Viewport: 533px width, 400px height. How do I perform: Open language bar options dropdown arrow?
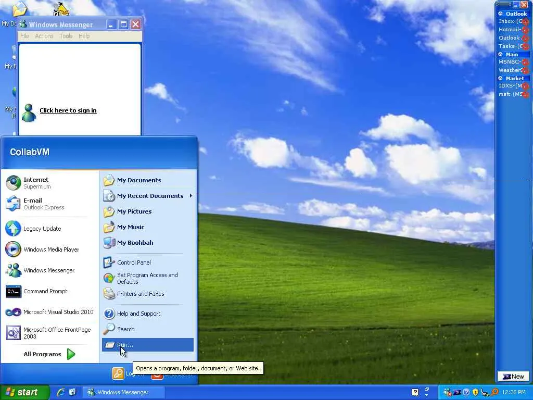pos(427,395)
